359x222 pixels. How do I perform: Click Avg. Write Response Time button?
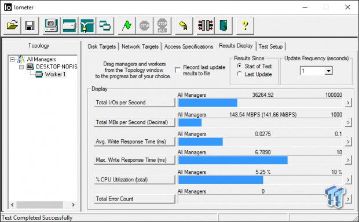pyautogui.click(x=134, y=141)
